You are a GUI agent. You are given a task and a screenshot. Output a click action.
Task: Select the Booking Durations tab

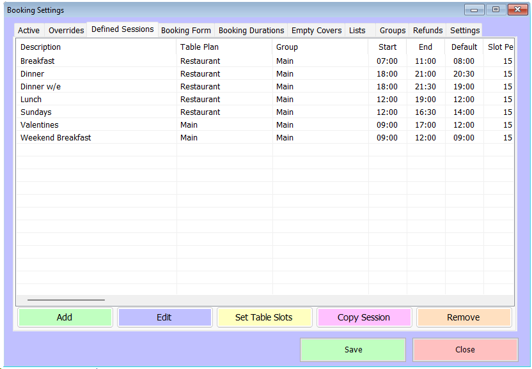pyautogui.click(x=251, y=31)
